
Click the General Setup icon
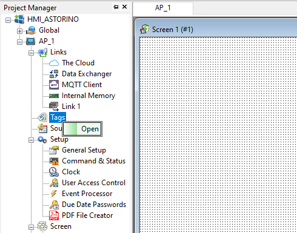[54, 150]
